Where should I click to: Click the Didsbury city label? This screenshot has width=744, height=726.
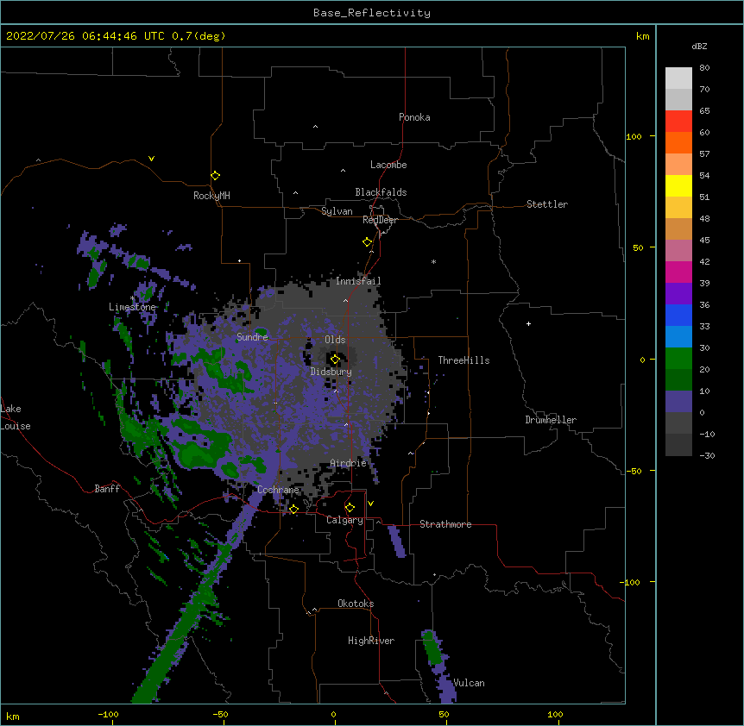[331, 372]
